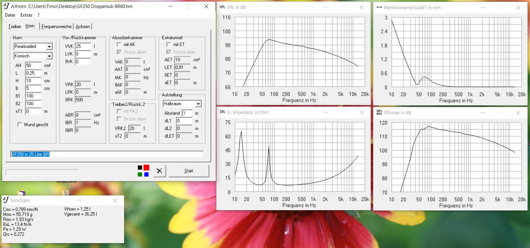Image resolution: width=530 pixels, height=248 pixels.
Task: Click the AJ icon of Sonstiges window
Action: (x=6, y=200)
